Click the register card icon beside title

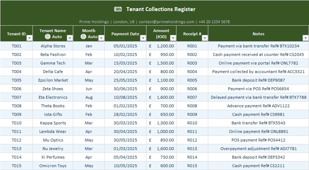click(x=118, y=9)
